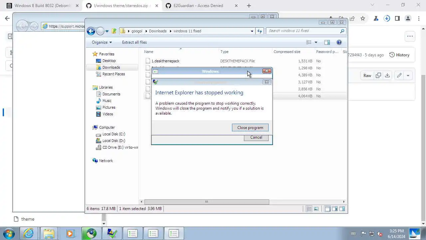Open the Pictures library
Image resolution: width=426 pixels, height=240 pixels.
click(x=109, y=107)
